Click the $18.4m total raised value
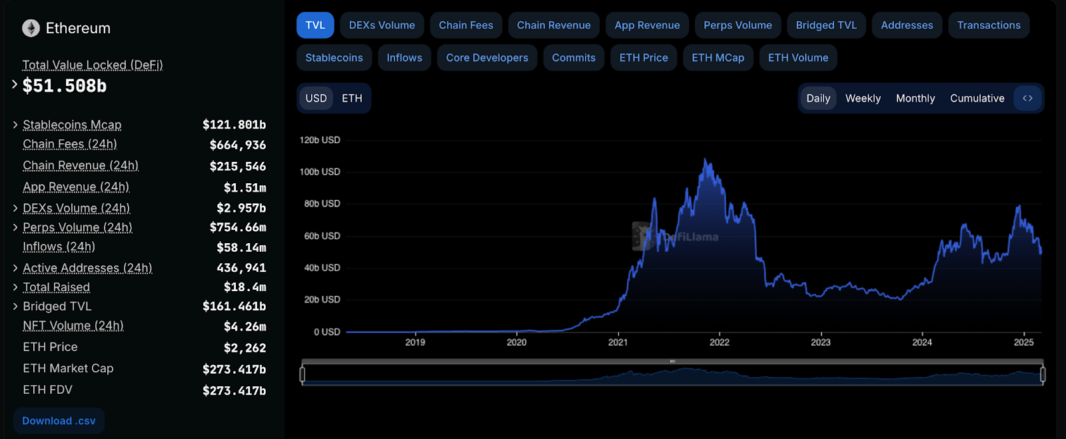This screenshot has height=439, width=1066. pos(245,287)
